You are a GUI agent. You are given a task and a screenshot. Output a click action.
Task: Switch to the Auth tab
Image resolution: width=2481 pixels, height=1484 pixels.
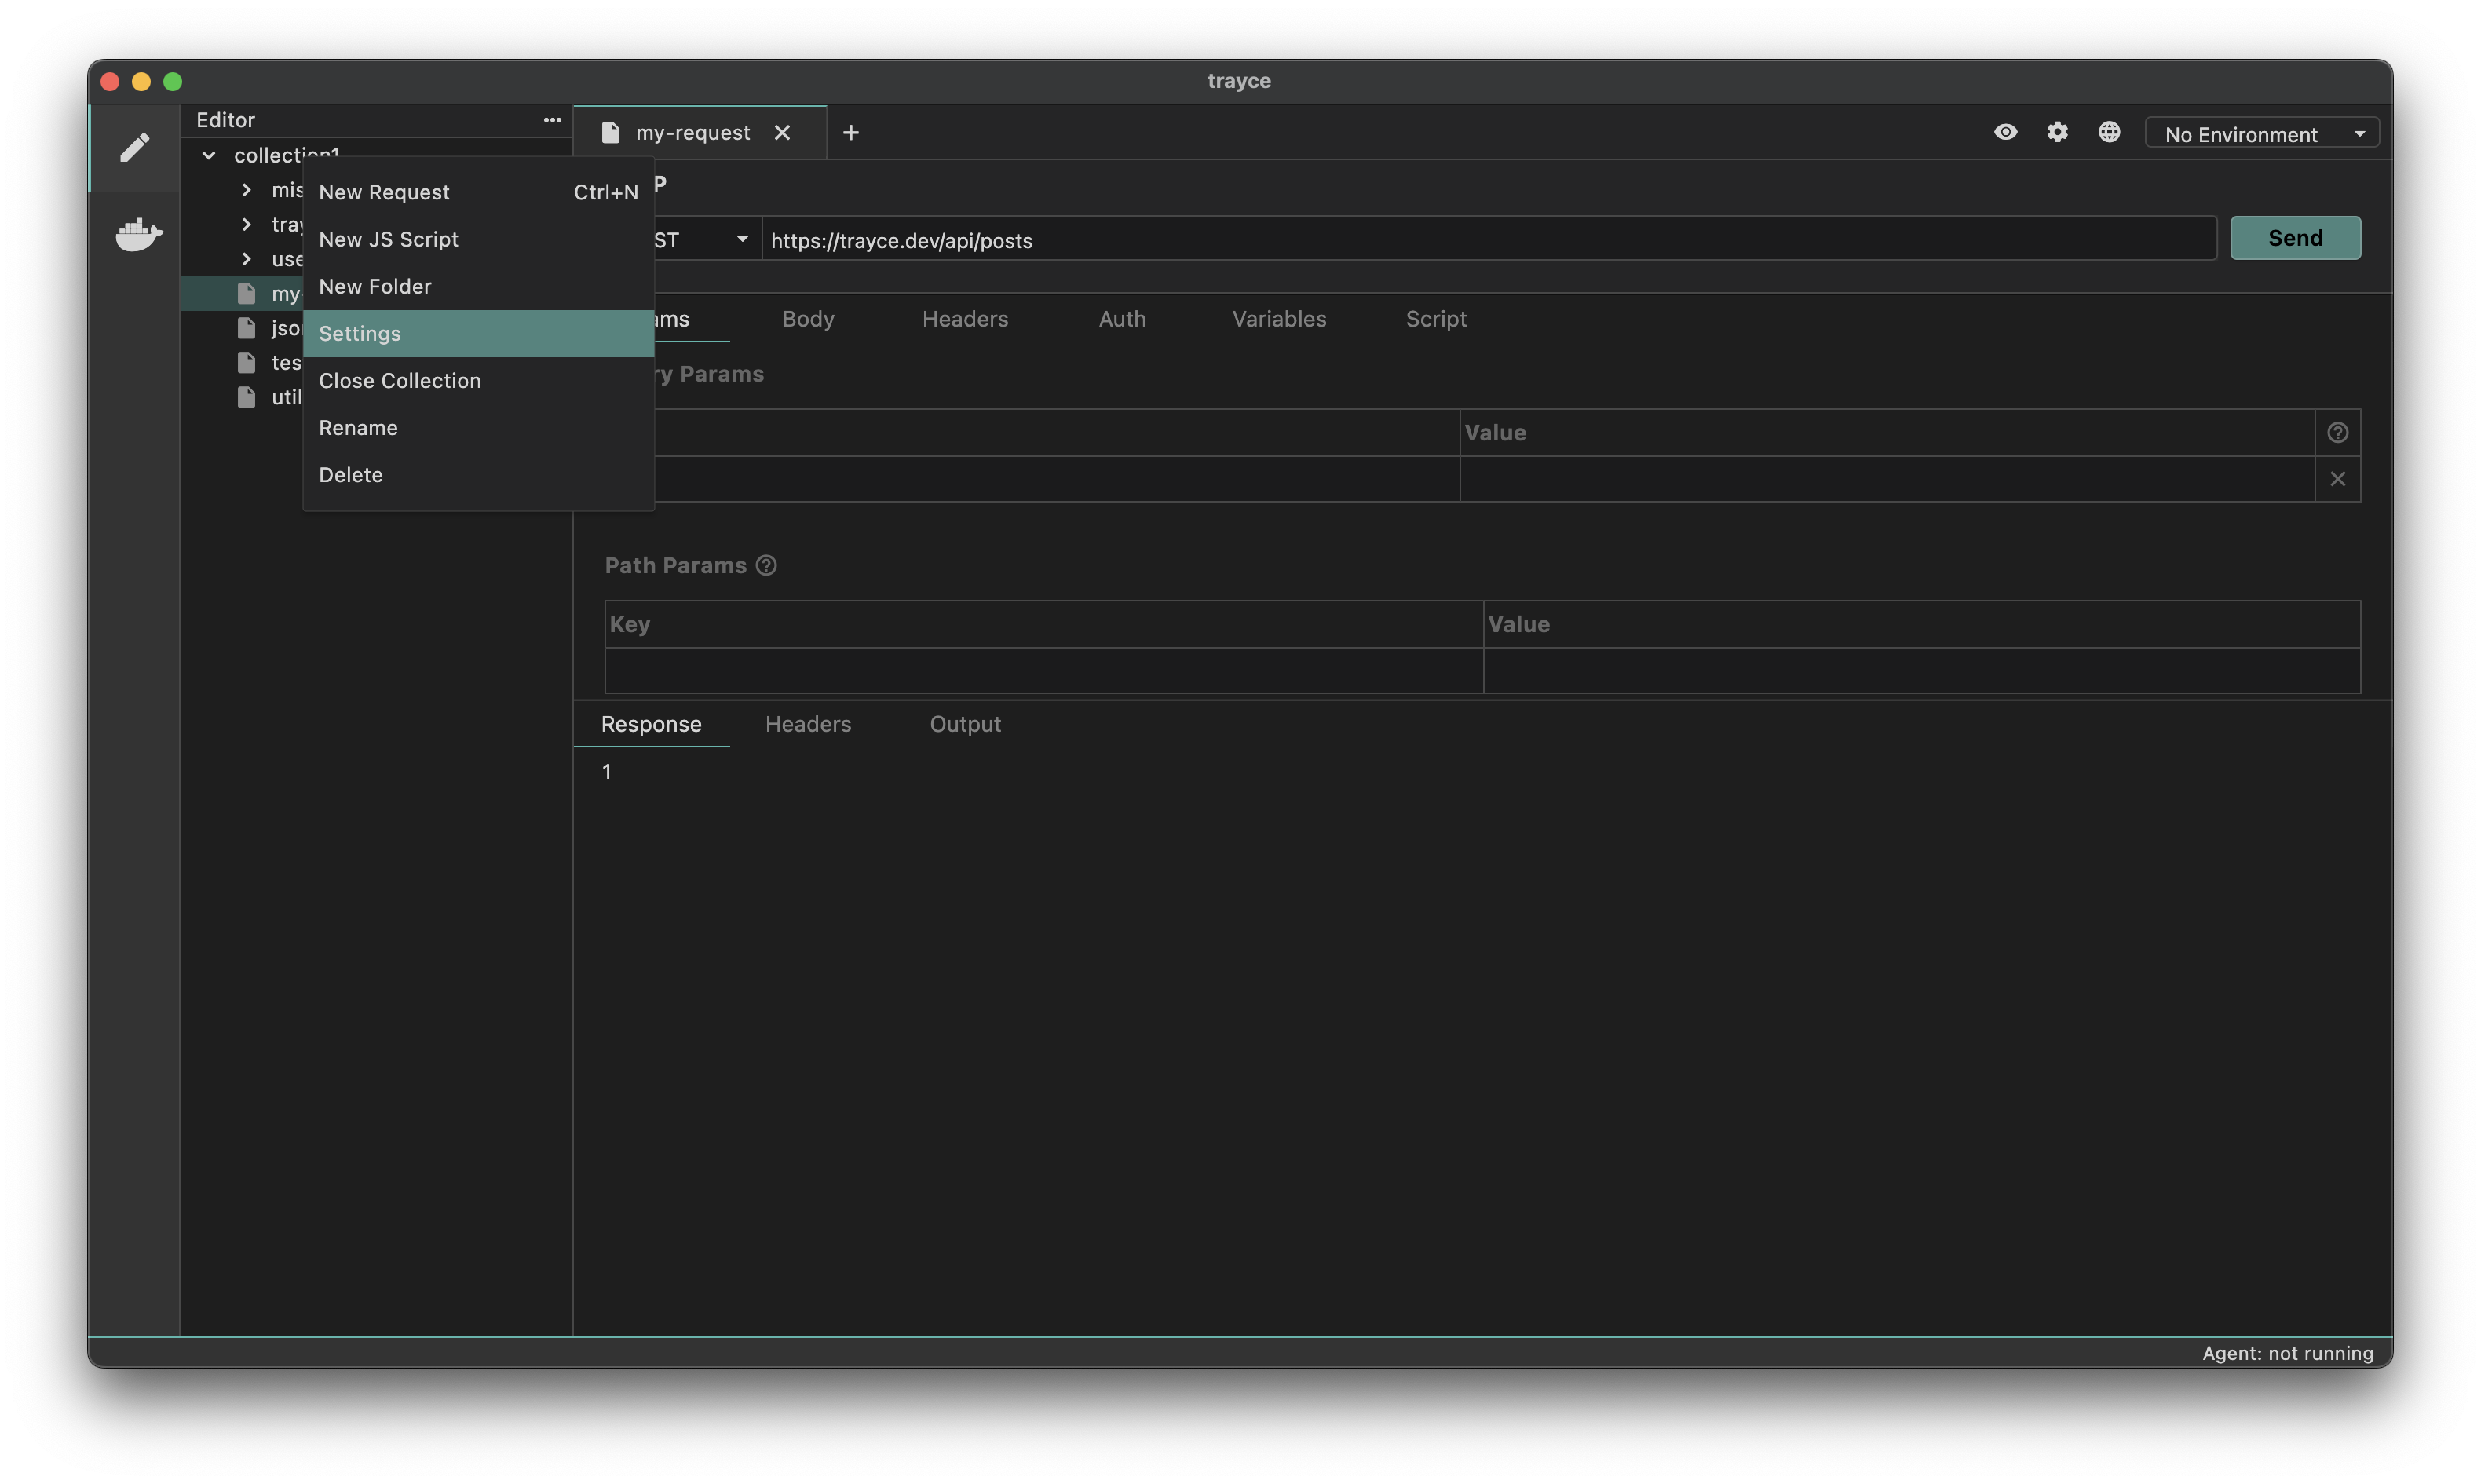[1121, 319]
